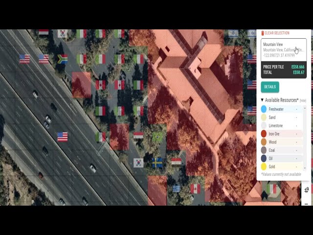The width and height of the screenshot is (313, 235).
Task: Click the 'Gold' resource label
Action: [x=272, y=166]
